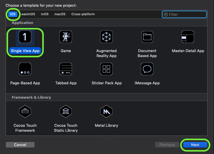Click the Single View App label
The height and width of the screenshot is (154, 214).
[x=25, y=51]
